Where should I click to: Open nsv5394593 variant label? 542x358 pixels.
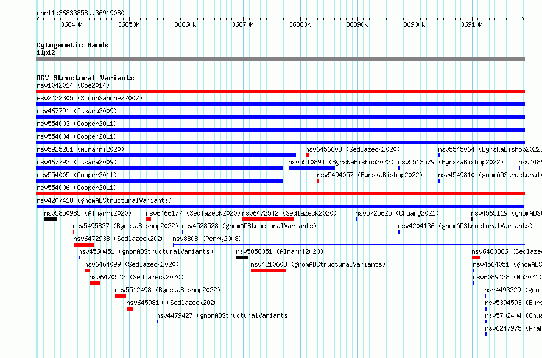click(513, 303)
